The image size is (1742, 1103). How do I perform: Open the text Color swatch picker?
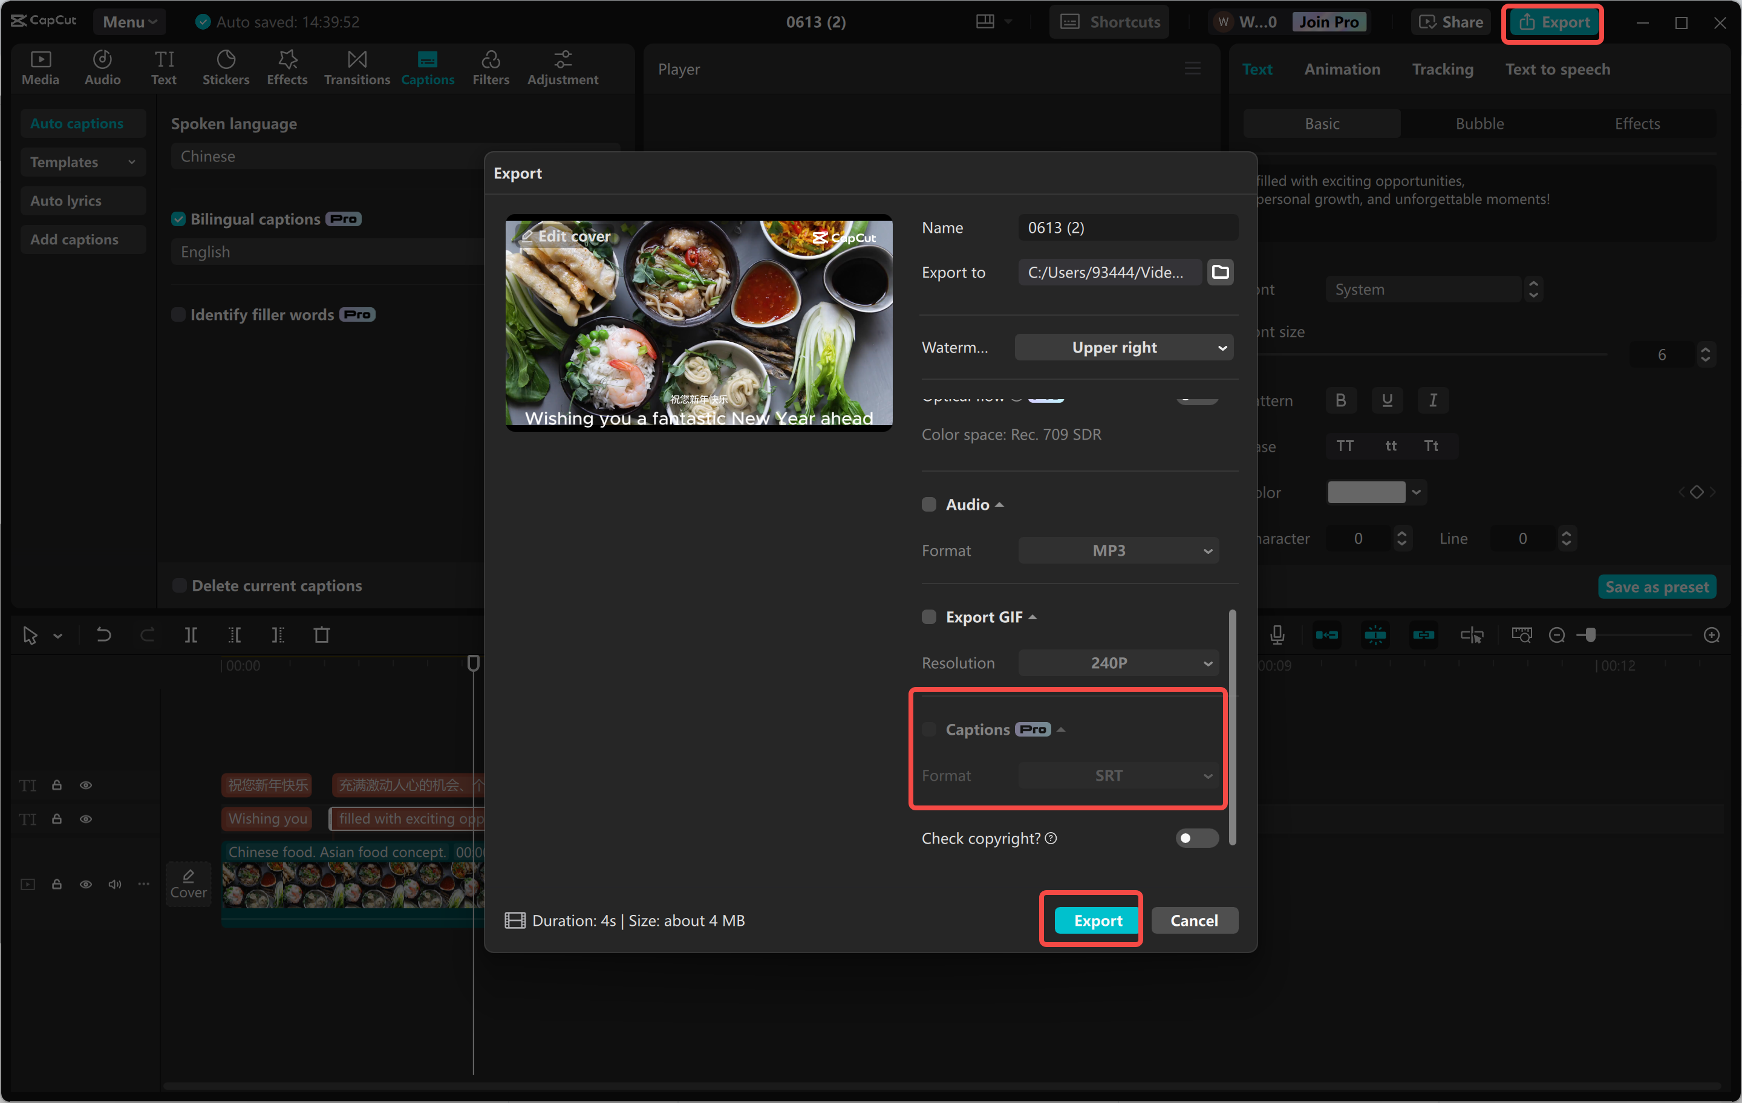coord(1375,492)
